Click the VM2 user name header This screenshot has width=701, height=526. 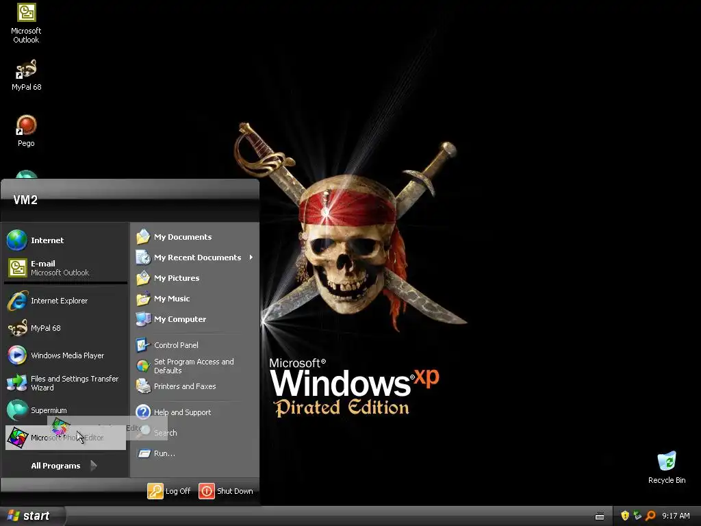click(25, 200)
